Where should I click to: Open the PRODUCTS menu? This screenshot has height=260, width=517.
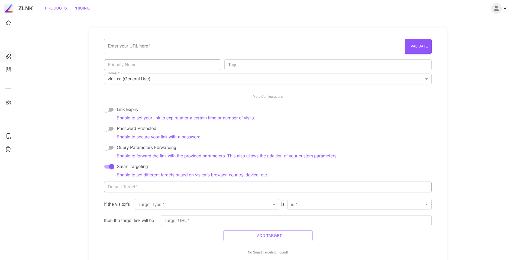[x=56, y=8]
